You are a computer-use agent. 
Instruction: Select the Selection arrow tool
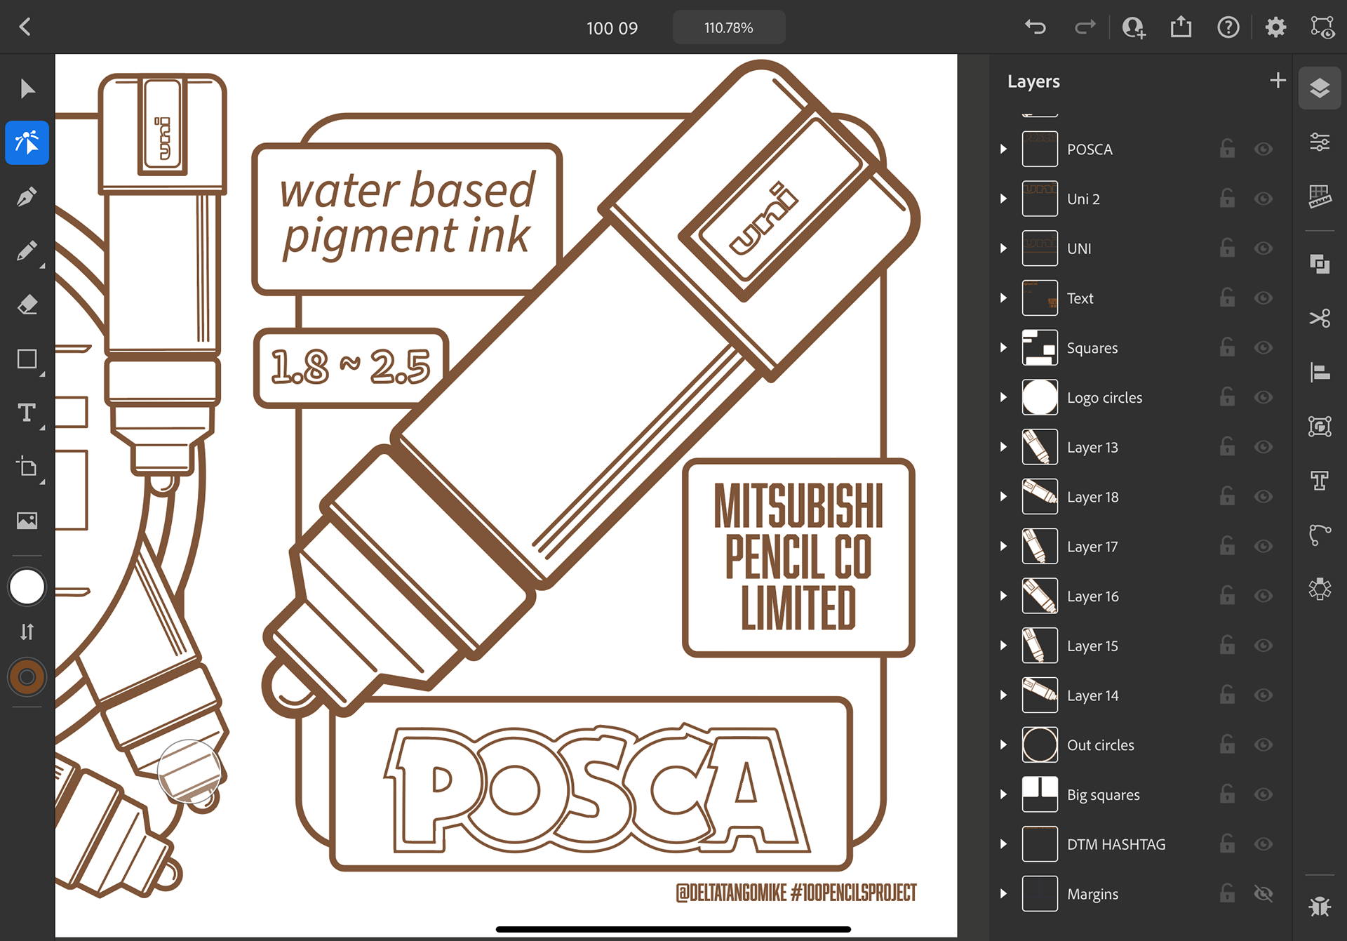pyautogui.click(x=27, y=89)
